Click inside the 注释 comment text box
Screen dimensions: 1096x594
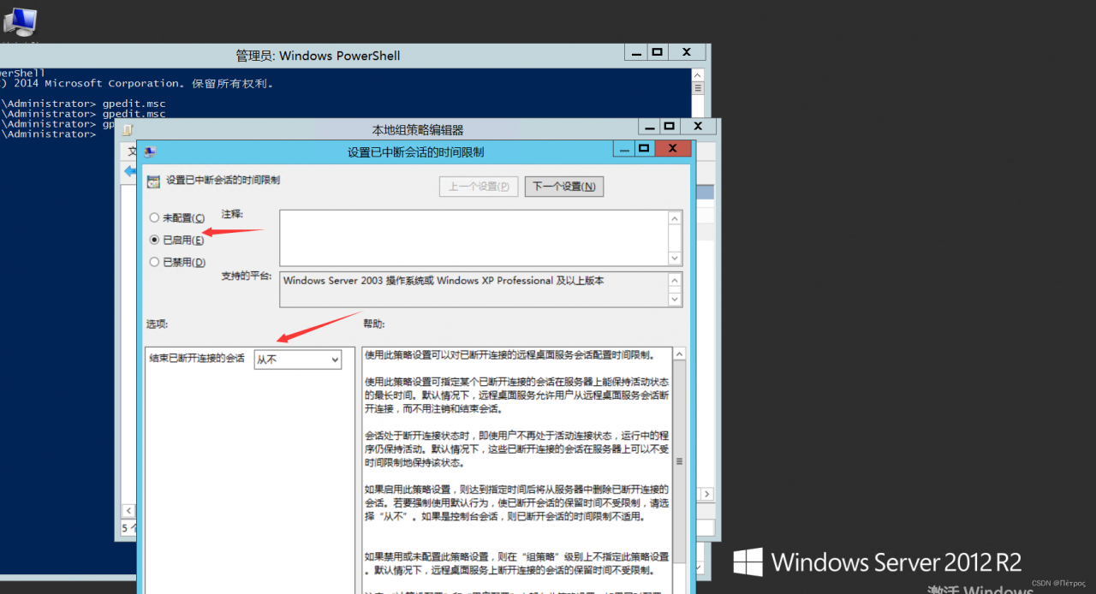pos(474,238)
